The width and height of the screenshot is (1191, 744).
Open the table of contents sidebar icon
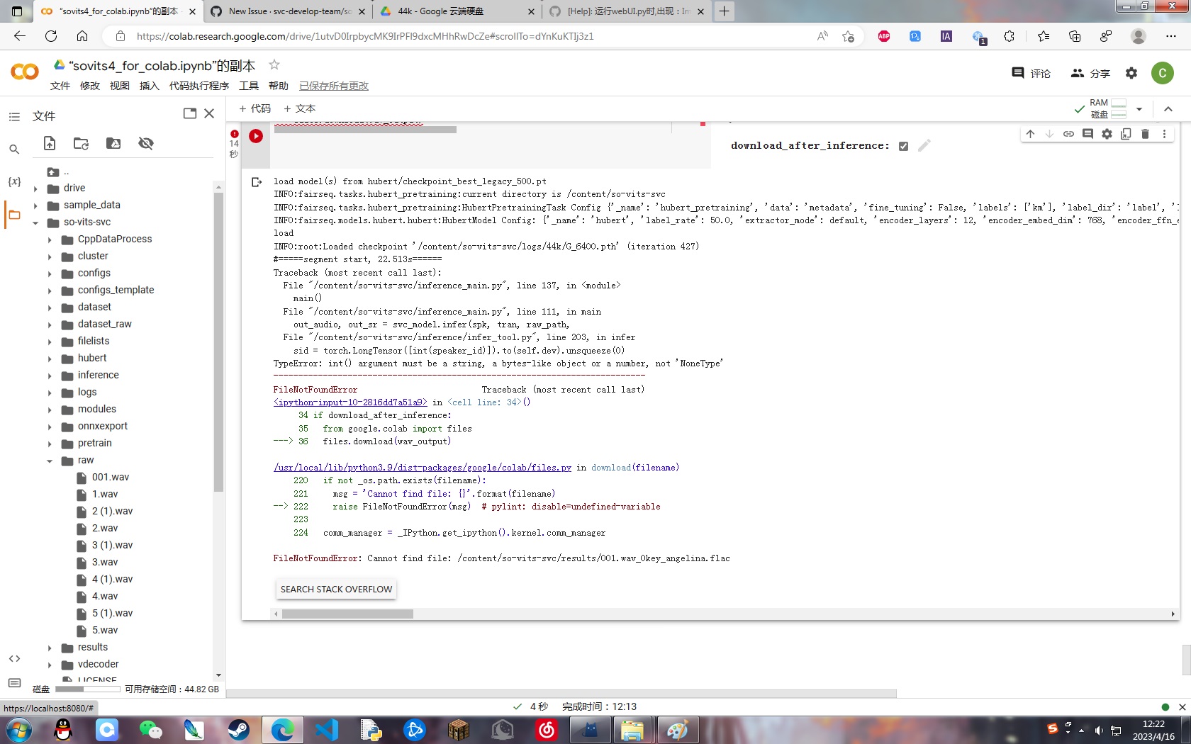14,116
